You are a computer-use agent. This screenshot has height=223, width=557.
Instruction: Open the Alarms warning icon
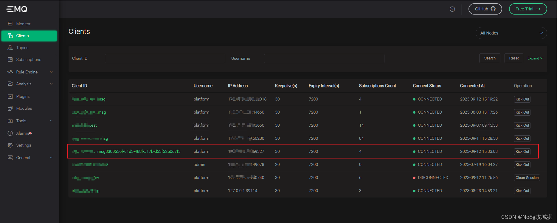10,133
